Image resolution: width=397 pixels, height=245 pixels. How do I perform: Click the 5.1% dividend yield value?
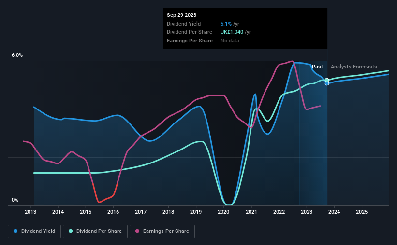pos(226,24)
